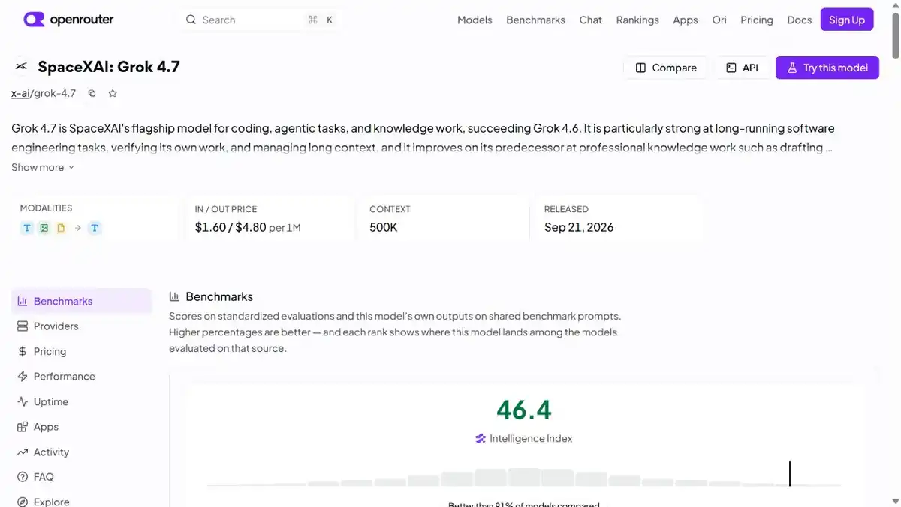Click the 46.4 Intelligence Index score
The height and width of the screenshot is (507, 901).
coord(523,410)
